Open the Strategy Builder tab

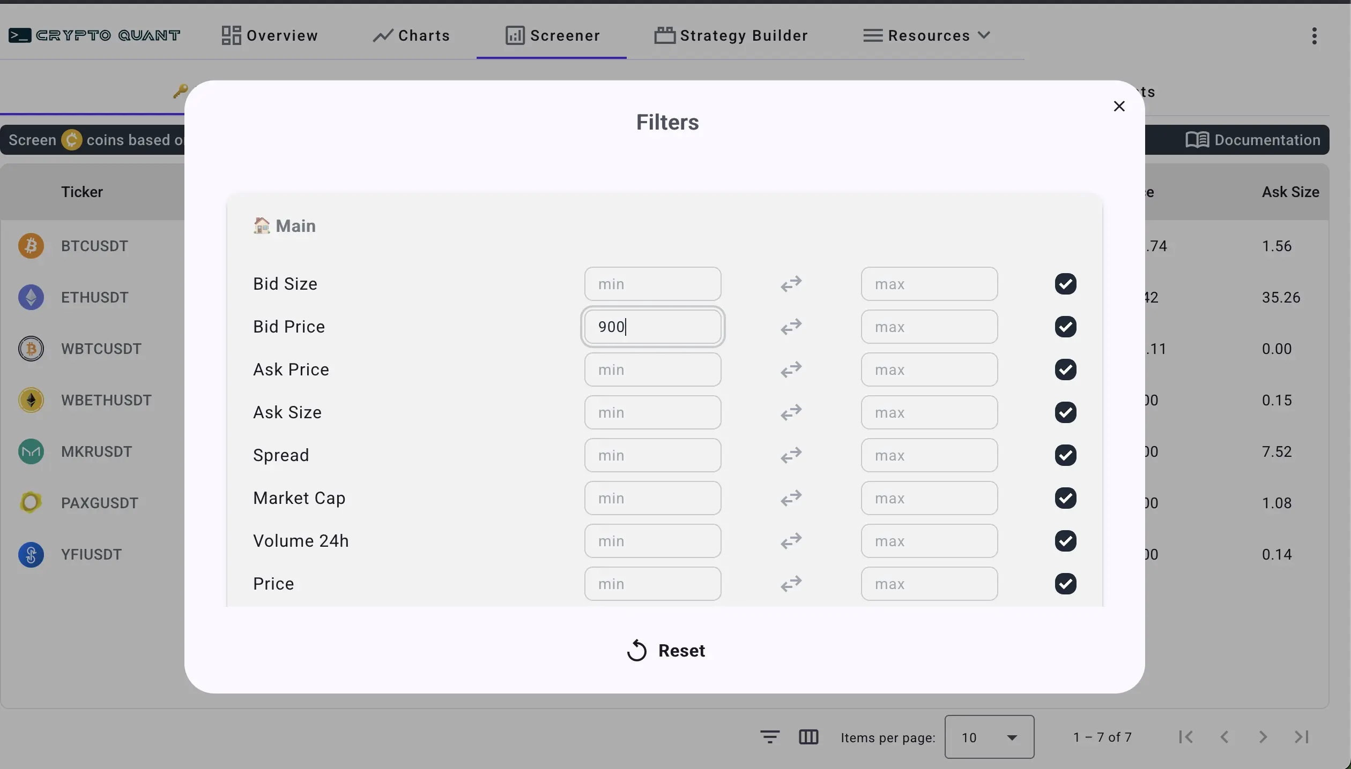click(731, 36)
